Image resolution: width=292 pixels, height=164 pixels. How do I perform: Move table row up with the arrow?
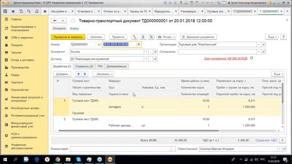click(x=78, y=74)
